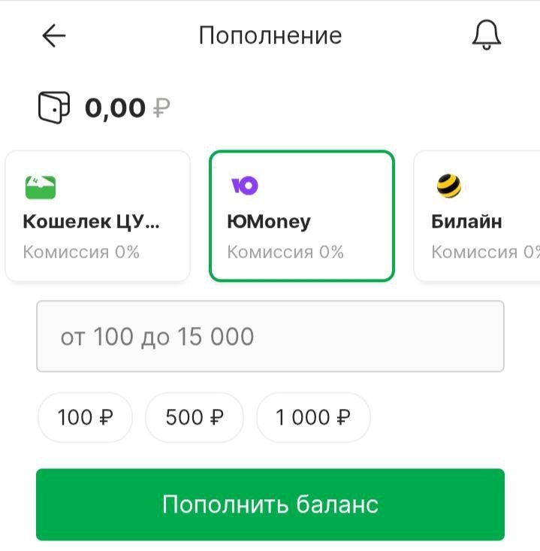Viewport: 540px width, 551px height.
Task: Tap the back arrow icon
Action: 54,35
